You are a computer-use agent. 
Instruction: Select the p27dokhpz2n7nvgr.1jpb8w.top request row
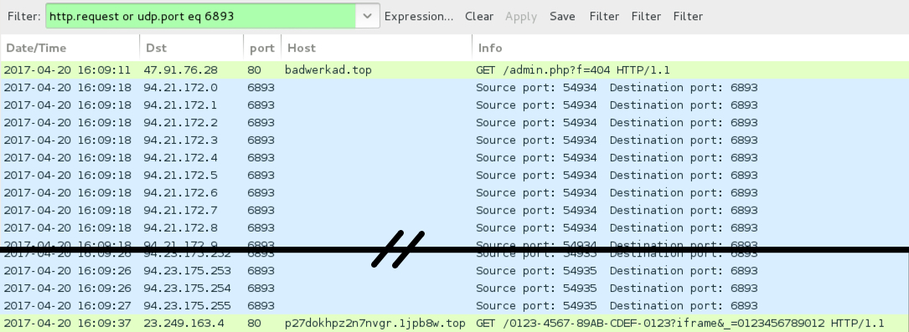tap(454, 323)
